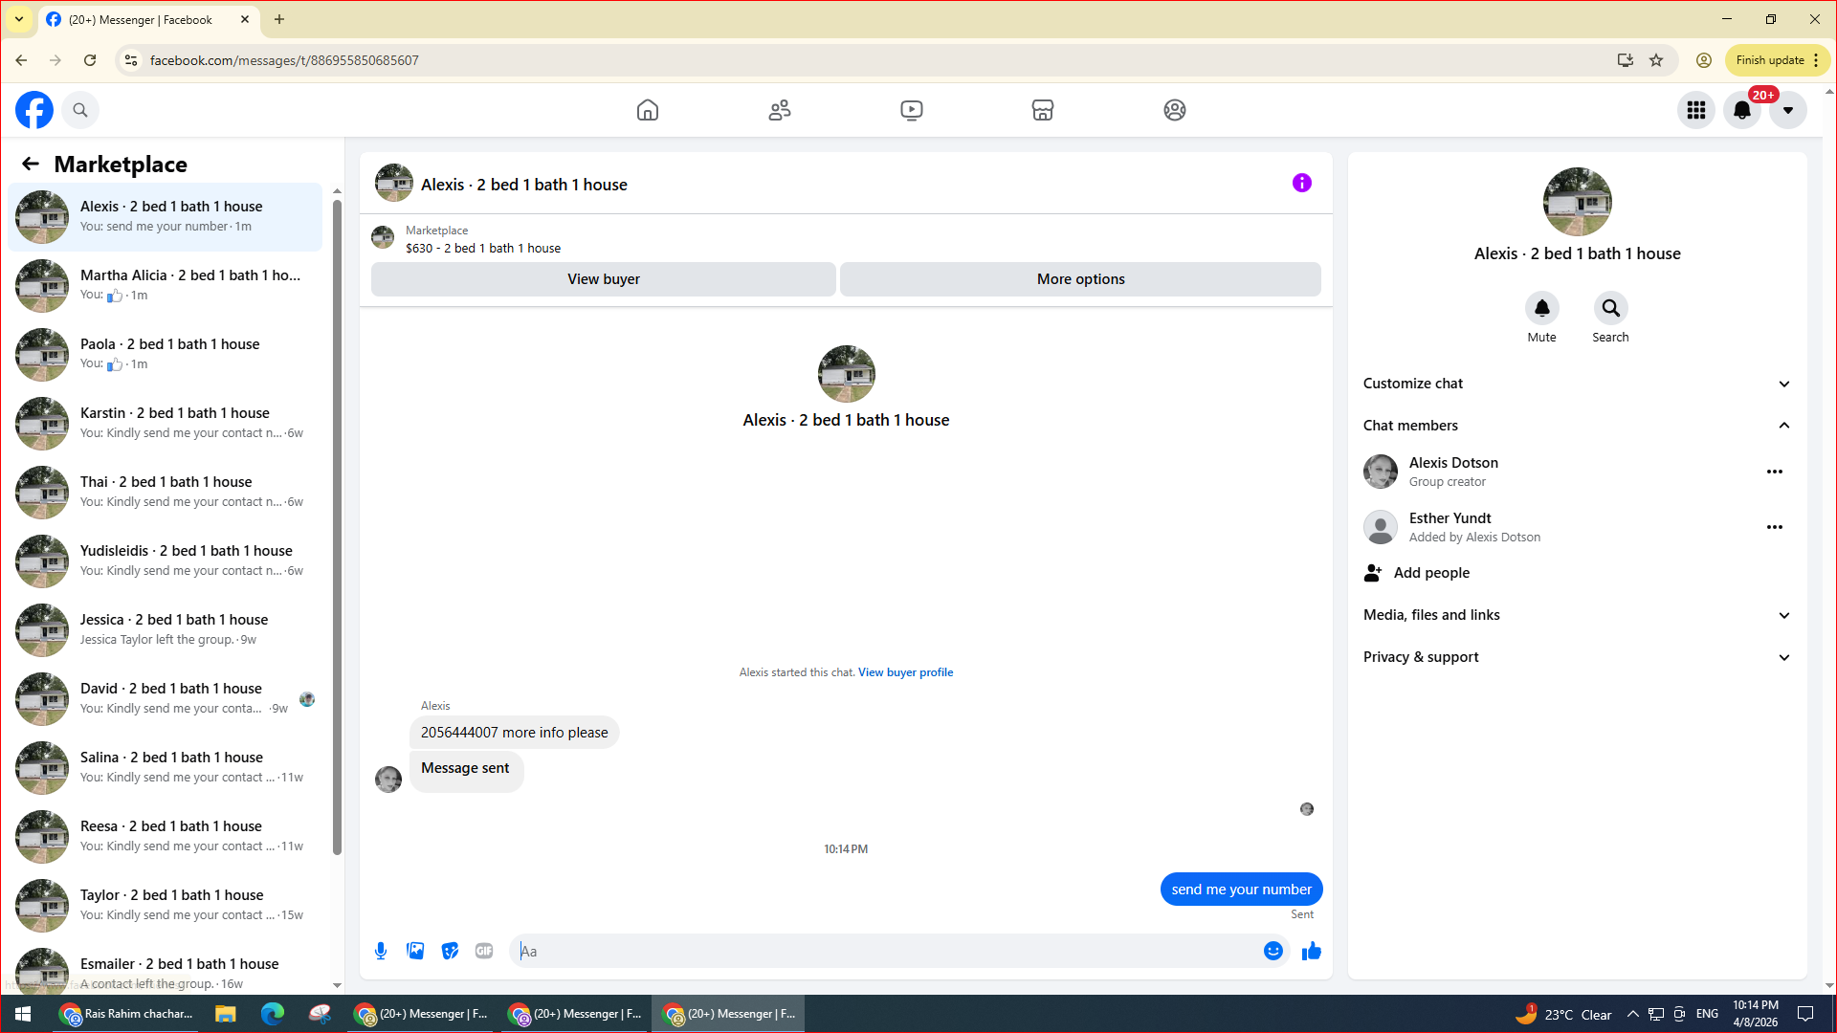Send a thumbs-up like
This screenshot has width=1837, height=1033.
pos(1312,951)
